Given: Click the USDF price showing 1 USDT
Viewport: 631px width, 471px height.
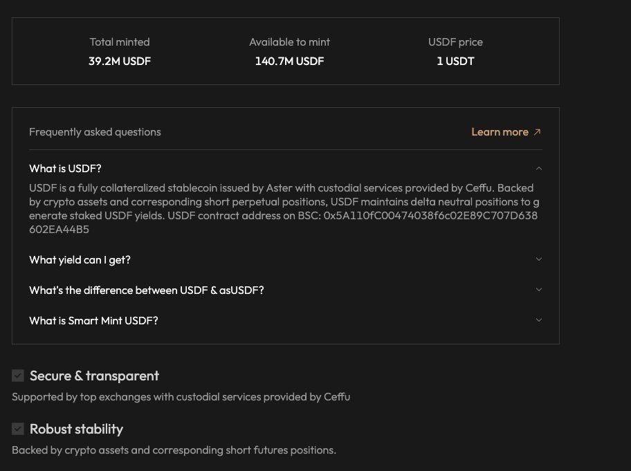Looking at the screenshot, I should 455,61.
